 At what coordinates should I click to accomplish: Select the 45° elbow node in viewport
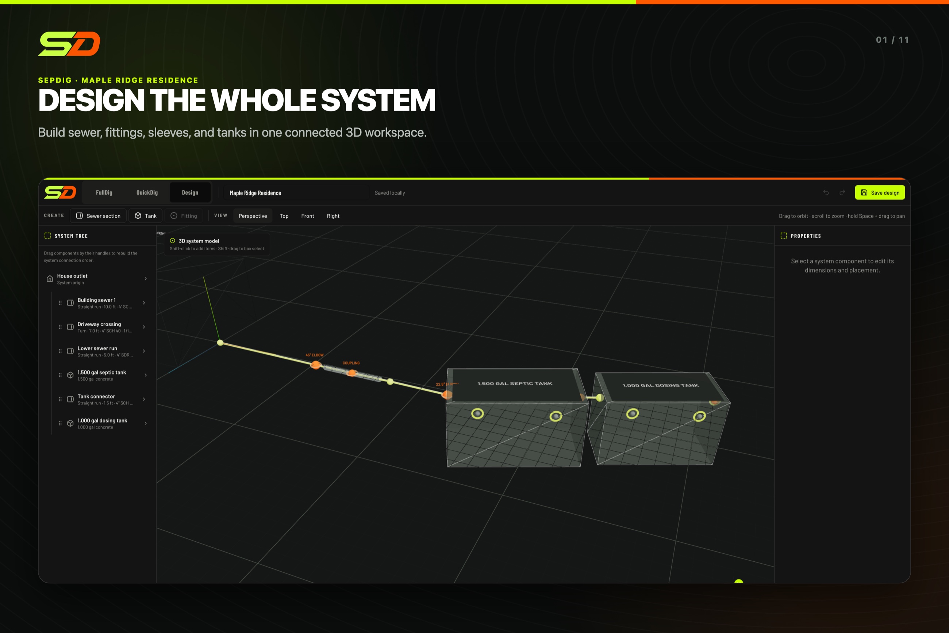click(x=316, y=365)
